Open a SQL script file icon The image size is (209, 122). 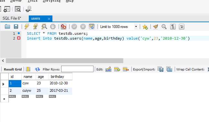pos(7,27)
